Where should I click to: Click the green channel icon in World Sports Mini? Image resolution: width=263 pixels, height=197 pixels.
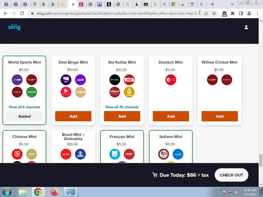click(32, 92)
